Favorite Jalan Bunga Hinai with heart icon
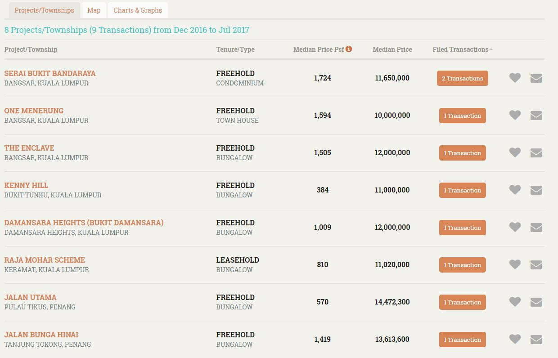Screen dimensions: 558x358 (x=515, y=339)
